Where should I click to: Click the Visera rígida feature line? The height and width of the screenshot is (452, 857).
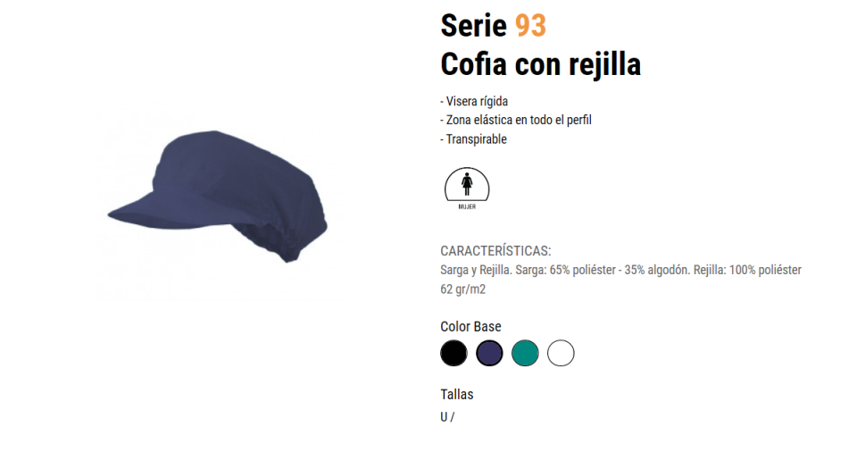point(474,101)
